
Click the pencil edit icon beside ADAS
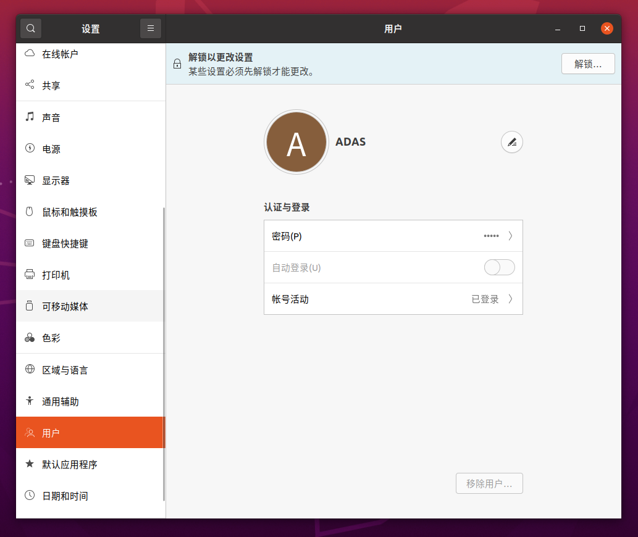pyautogui.click(x=512, y=143)
